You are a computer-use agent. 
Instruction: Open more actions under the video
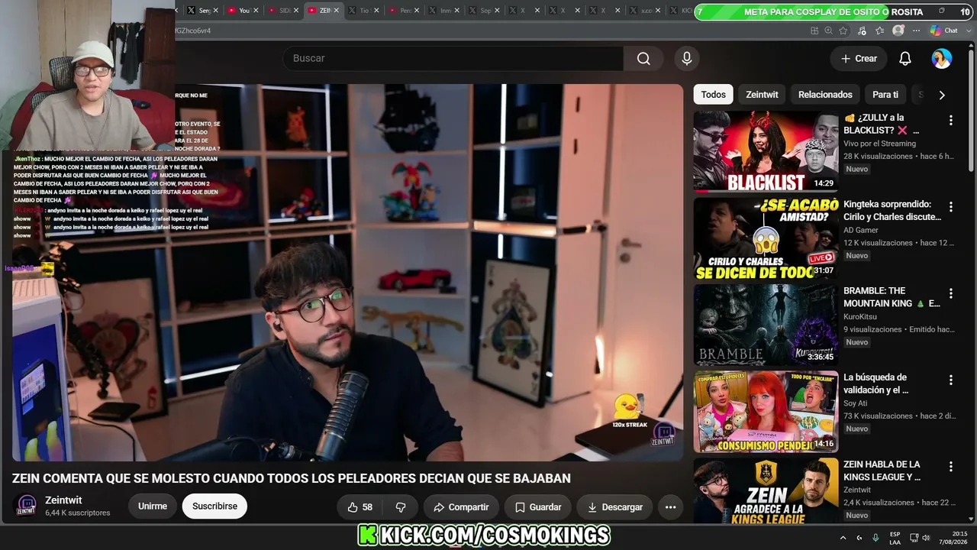670,507
